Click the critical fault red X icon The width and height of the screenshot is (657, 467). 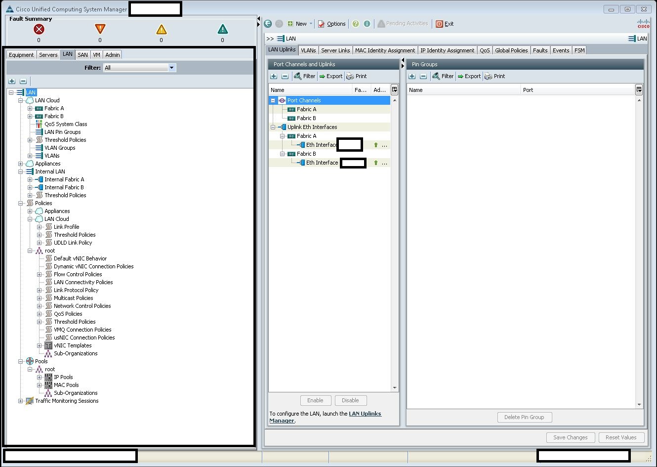tap(39, 30)
